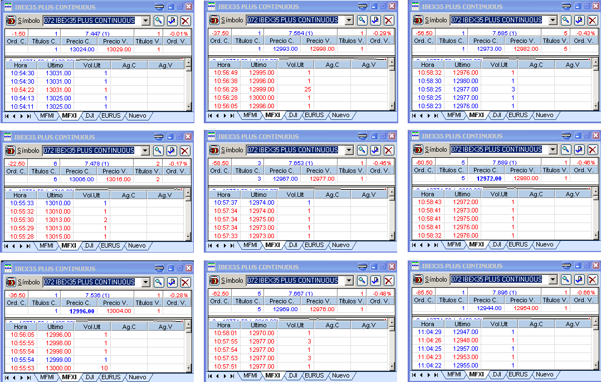Go to last tab arrow in the -0.29% window
Image resolution: width=601 pixels, height=382 pixels.
(232, 115)
